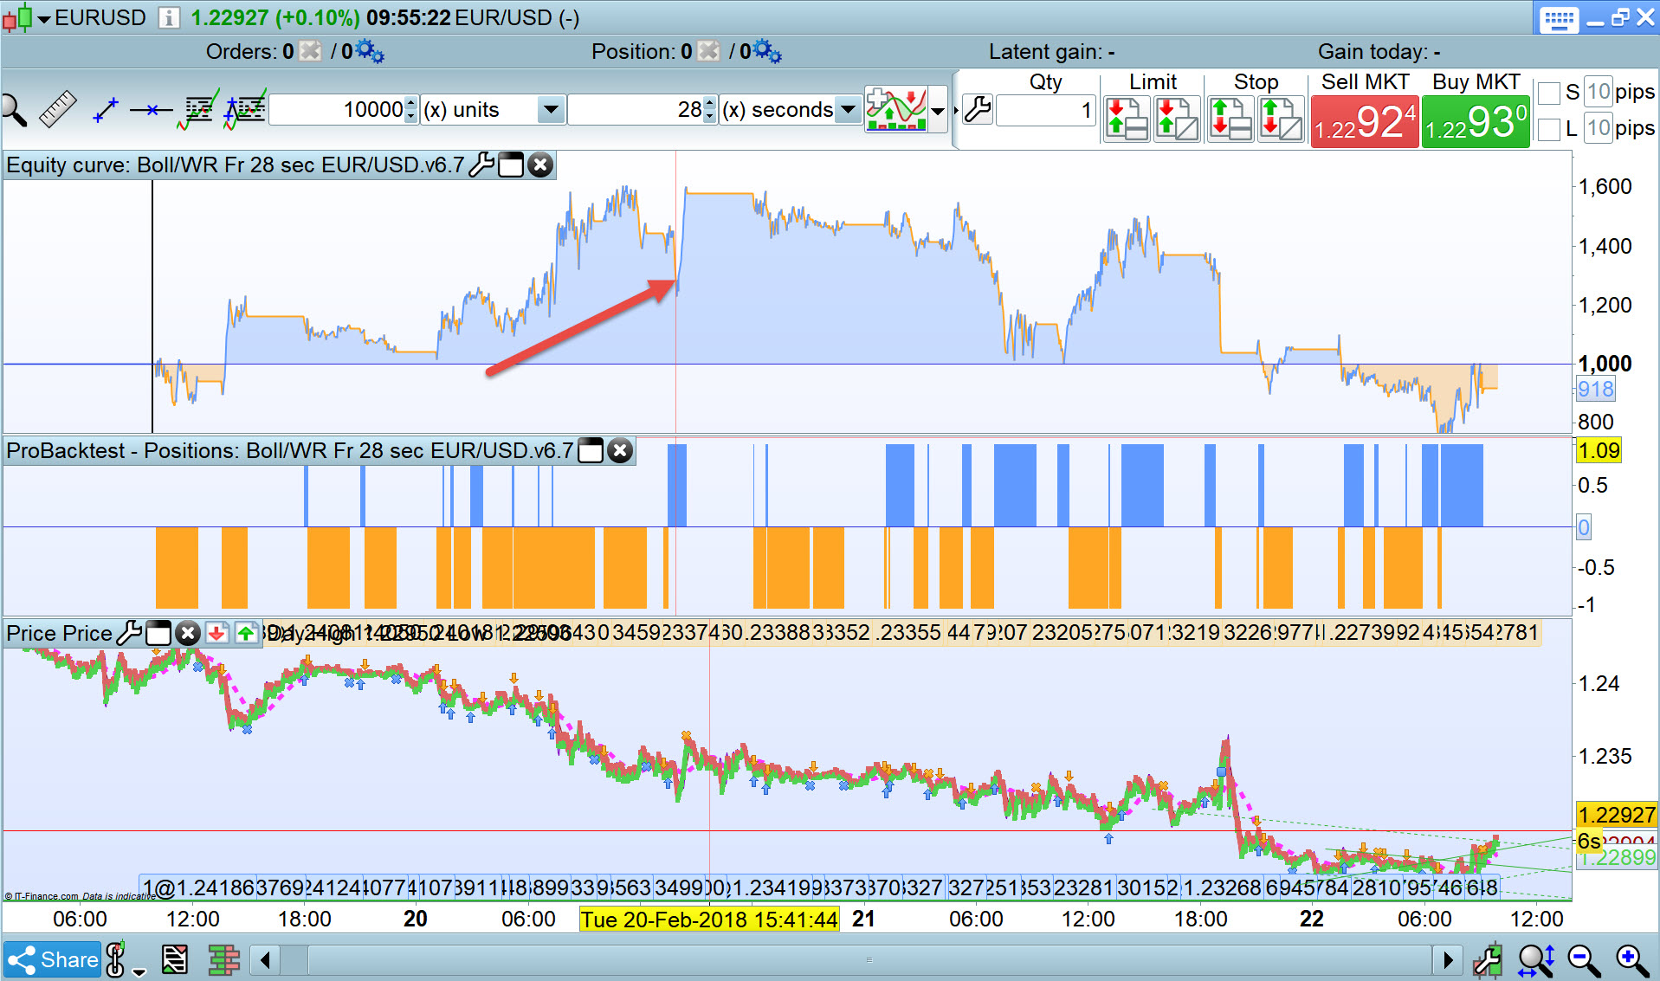Enable the L 10 pips checkbox
The height and width of the screenshot is (981, 1660).
click(x=1549, y=129)
